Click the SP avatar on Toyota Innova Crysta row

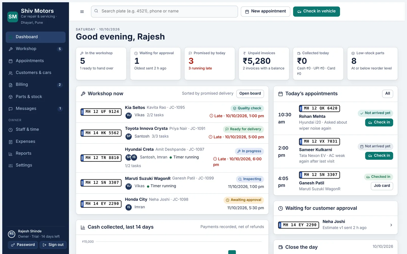(x=129, y=136)
